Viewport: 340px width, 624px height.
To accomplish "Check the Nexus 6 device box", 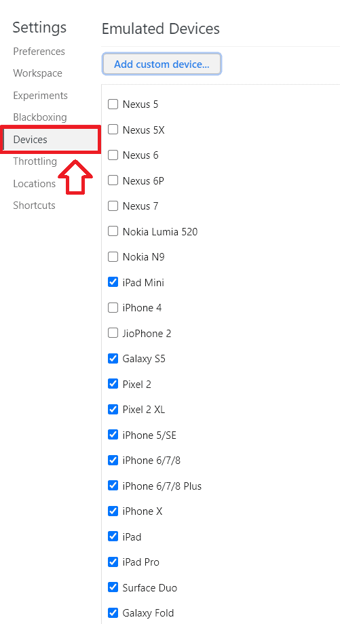I will pyautogui.click(x=113, y=155).
